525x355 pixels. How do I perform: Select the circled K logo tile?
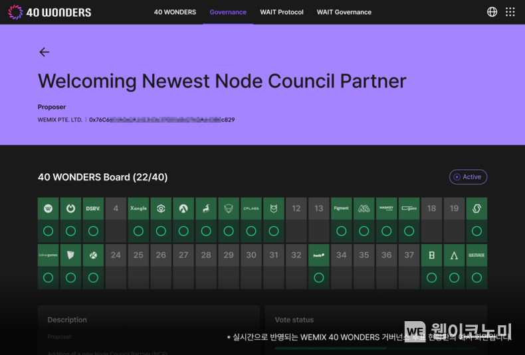(x=93, y=255)
